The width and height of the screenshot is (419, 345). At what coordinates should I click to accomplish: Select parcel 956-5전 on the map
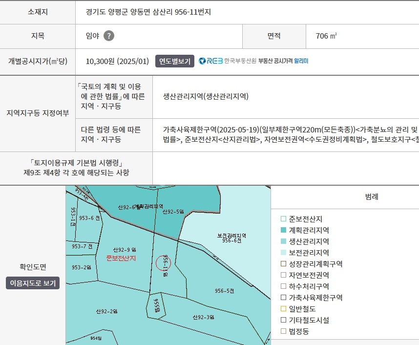tap(225, 290)
